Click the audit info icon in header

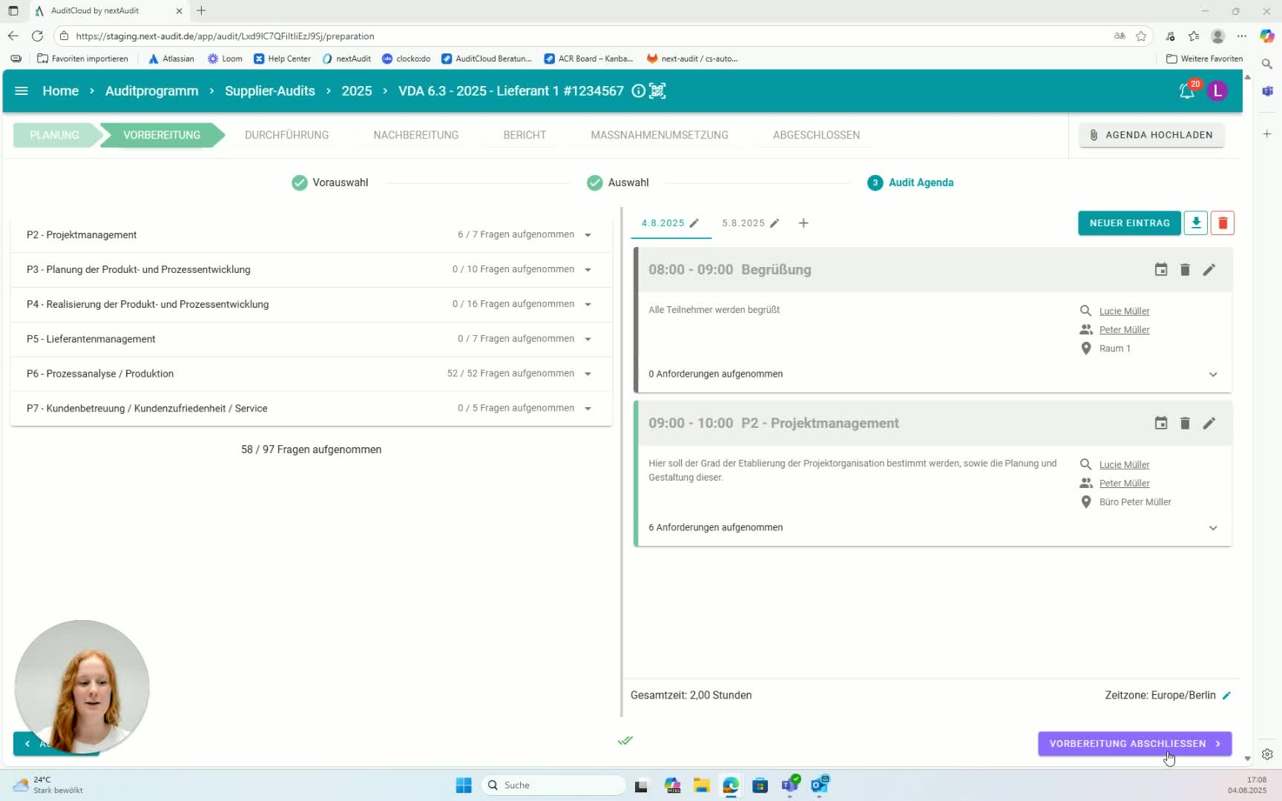coord(638,90)
